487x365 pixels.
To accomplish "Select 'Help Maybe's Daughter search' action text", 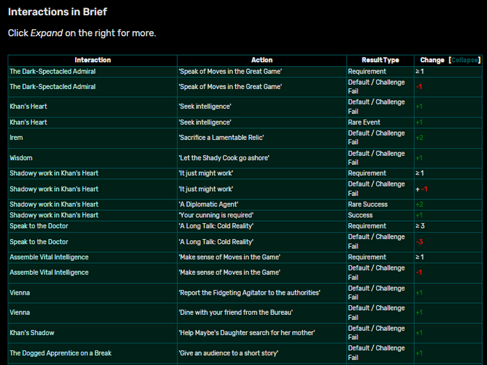I will coord(246,333).
